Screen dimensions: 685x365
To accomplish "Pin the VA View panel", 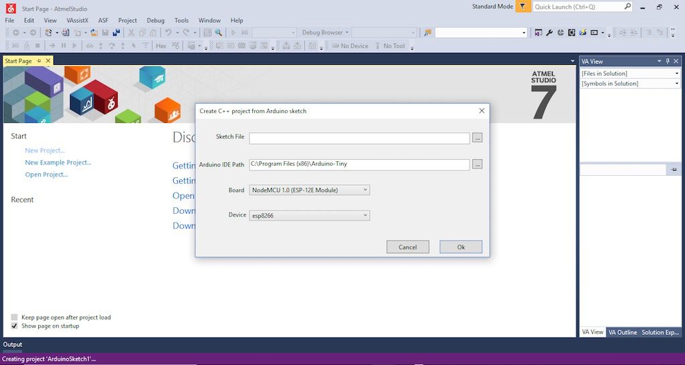I will (x=668, y=62).
